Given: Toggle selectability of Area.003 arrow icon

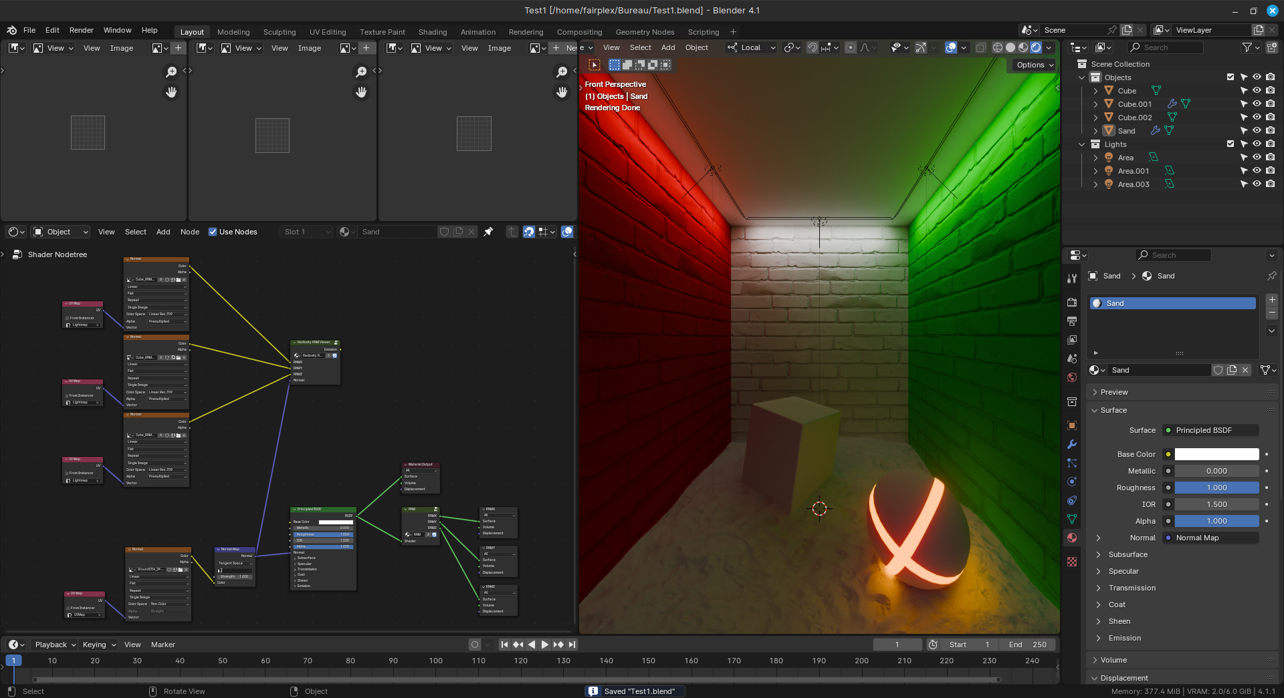Looking at the screenshot, I should point(1244,184).
